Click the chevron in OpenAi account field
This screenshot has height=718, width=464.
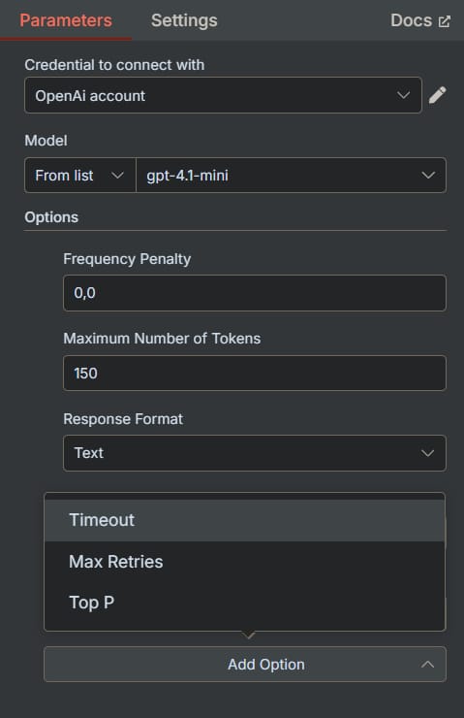403,95
